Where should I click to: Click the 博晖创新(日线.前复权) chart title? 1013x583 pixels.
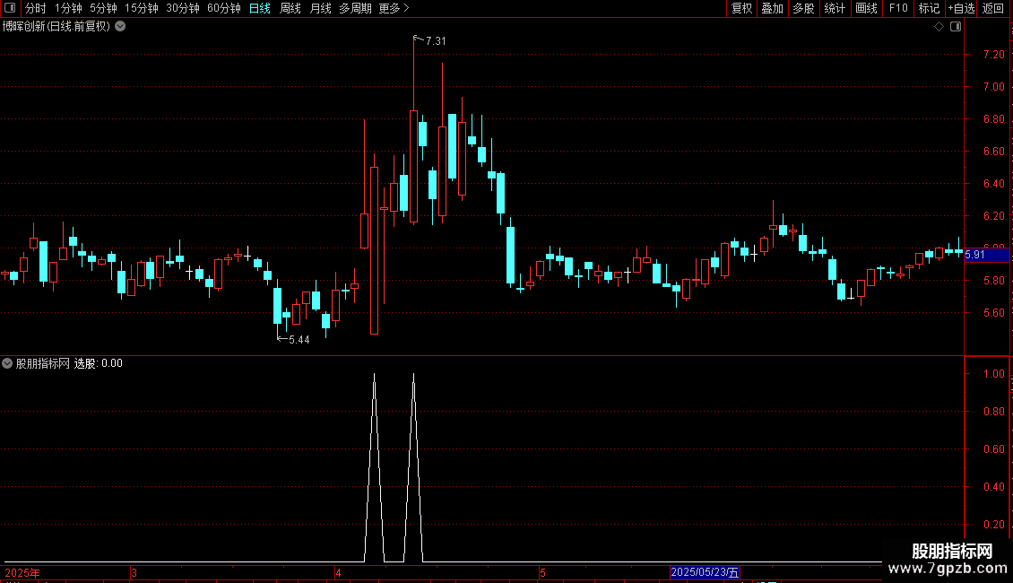(x=56, y=27)
